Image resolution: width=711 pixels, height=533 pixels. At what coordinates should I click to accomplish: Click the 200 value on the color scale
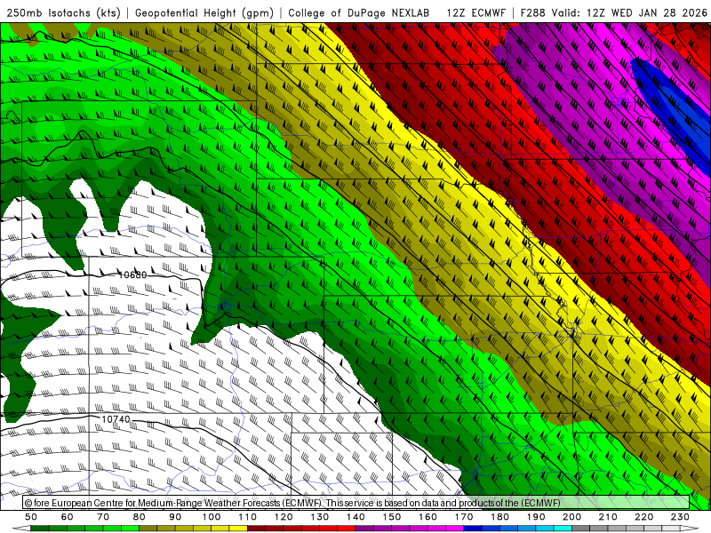click(x=571, y=517)
